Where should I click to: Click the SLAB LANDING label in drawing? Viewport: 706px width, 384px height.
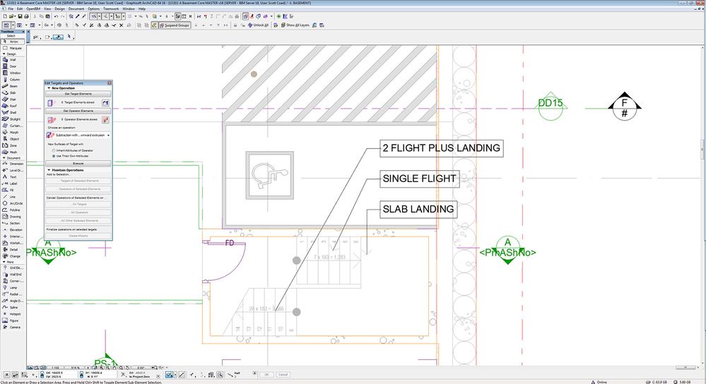418,209
